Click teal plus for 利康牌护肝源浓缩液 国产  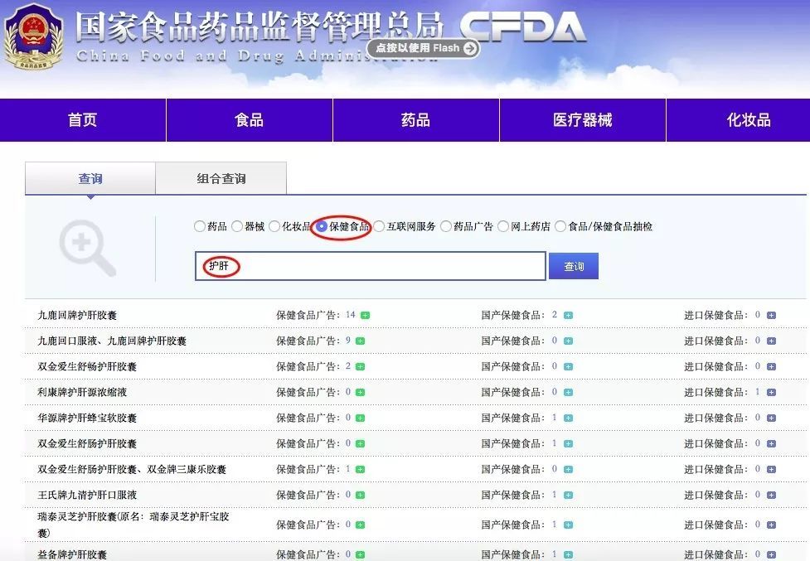pyautogui.click(x=568, y=393)
